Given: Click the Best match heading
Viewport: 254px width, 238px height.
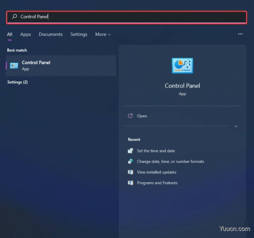Looking at the screenshot, I should point(17,50).
